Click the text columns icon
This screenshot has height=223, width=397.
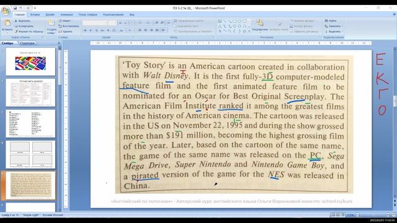pyautogui.click(x=164, y=30)
